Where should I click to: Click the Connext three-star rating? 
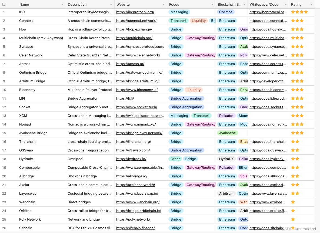[297, 21]
